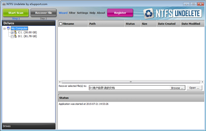The image size is (206, 131).
Task: Close the NTFS Undelete window
Action: [x=201, y=4]
